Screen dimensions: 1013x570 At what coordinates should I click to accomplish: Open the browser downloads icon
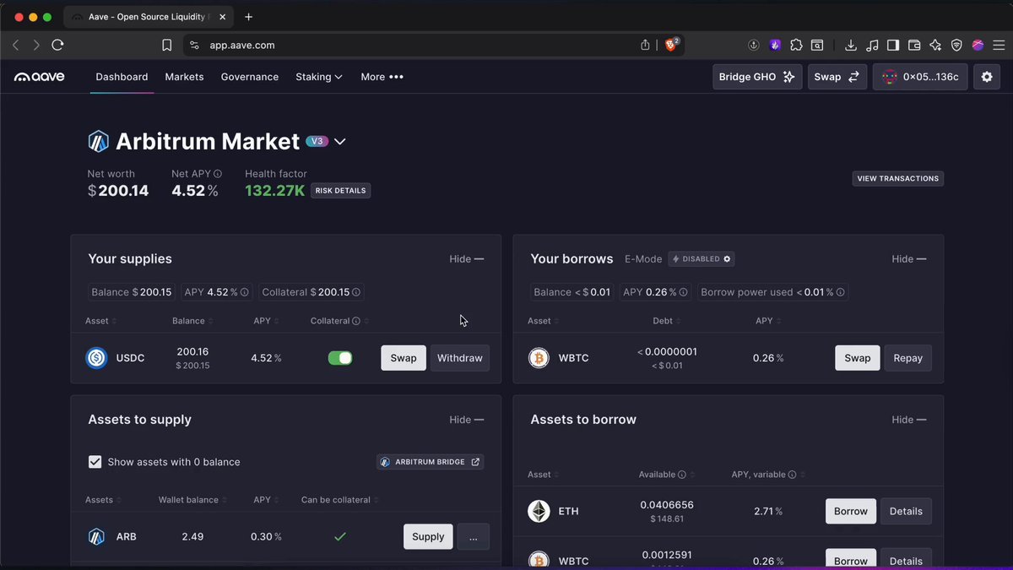tap(851, 46)
